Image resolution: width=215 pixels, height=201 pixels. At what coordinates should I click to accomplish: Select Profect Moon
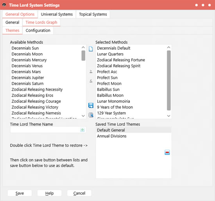click(131, 84)
